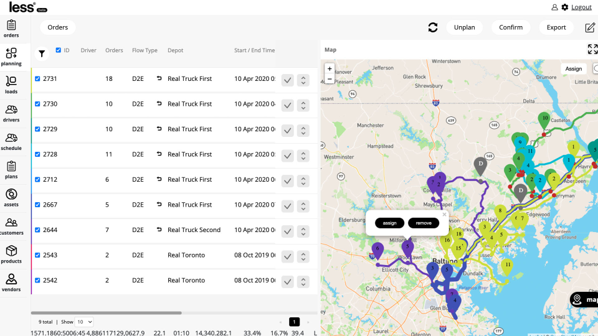The image size is (598, 336).
Task: Click the checkmark button for route 2644
Action: [x=288, y=231]
